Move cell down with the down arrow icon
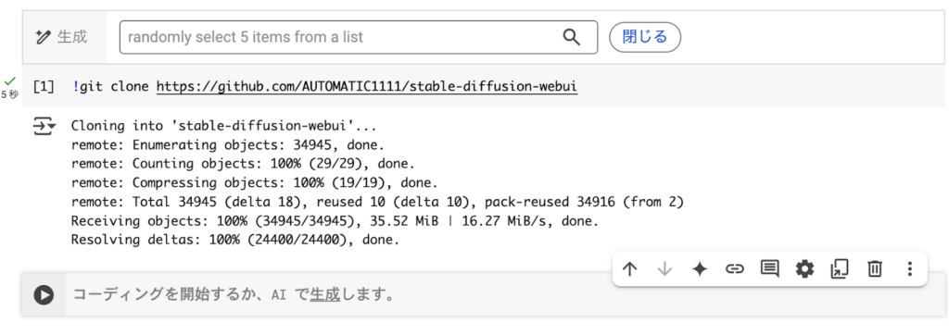The image size is (949, 335). tap(664, 269)
